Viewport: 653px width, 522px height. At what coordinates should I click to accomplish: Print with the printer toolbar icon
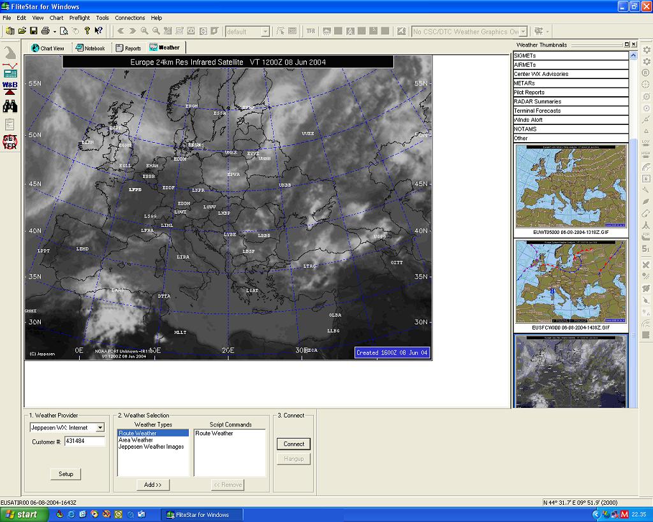[45, 31]
